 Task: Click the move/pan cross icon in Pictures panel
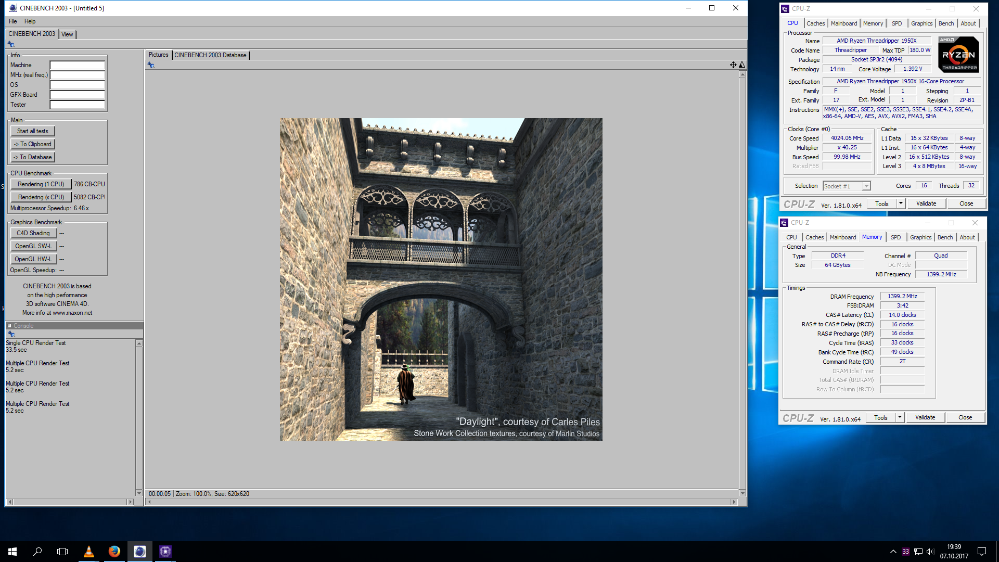coord(733,65)
